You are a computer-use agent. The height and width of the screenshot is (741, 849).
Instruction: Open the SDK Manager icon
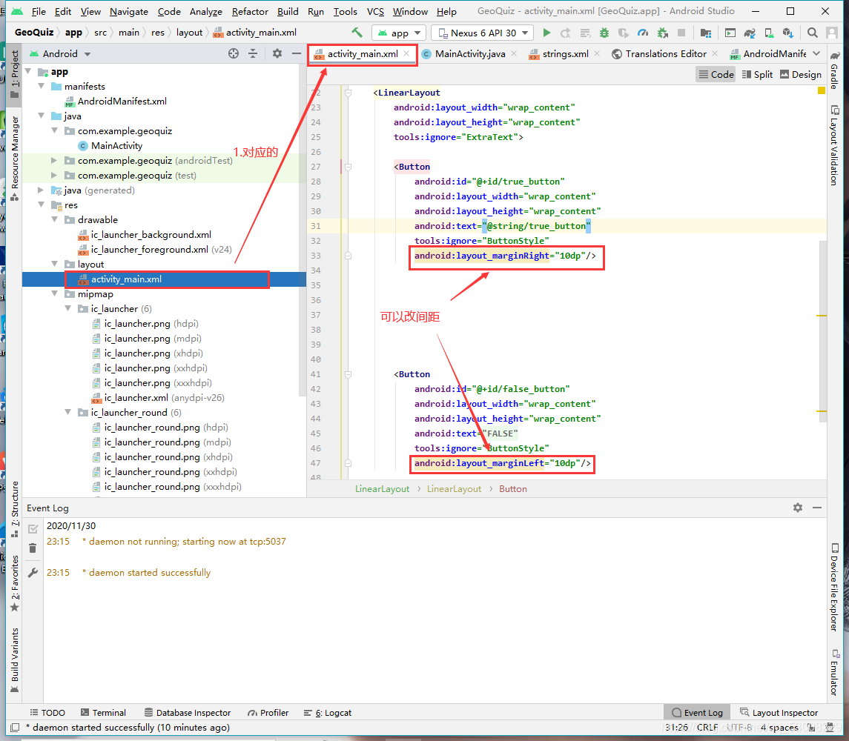[787, 33]
